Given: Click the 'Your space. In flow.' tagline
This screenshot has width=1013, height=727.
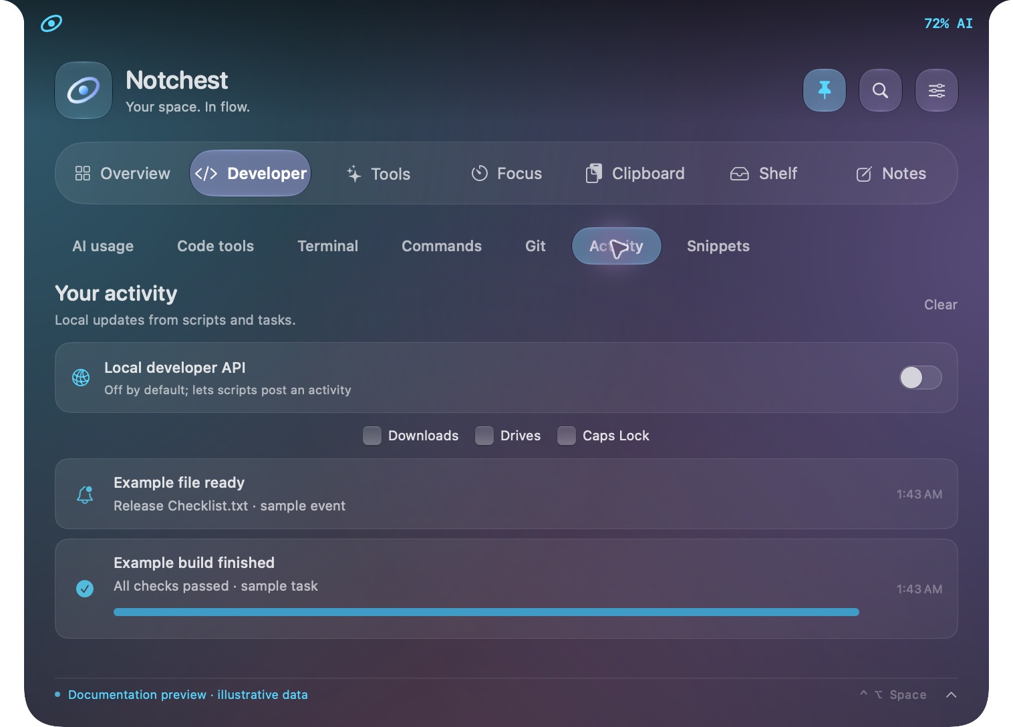Looking at the screenshot, I should click(x=188, y=107).
